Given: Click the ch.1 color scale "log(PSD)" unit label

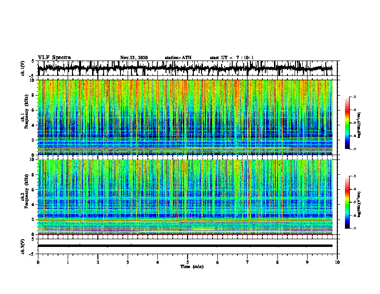Looking at the screenshot, I should 359,125.
